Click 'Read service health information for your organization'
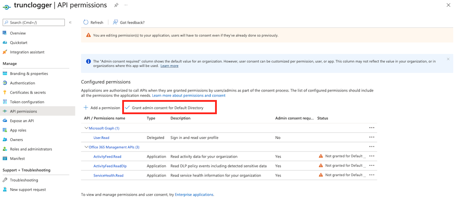This screenshot has width=455, height=208. click(216, 175)
